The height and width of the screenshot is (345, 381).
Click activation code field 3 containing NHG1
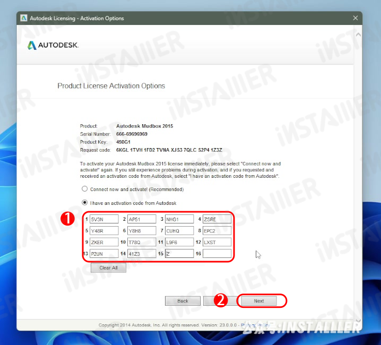tap(179, 219)
